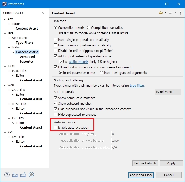Toggle Show camel case matches
The width and height of the screenshot is (185, 182).
click(55, 98)
